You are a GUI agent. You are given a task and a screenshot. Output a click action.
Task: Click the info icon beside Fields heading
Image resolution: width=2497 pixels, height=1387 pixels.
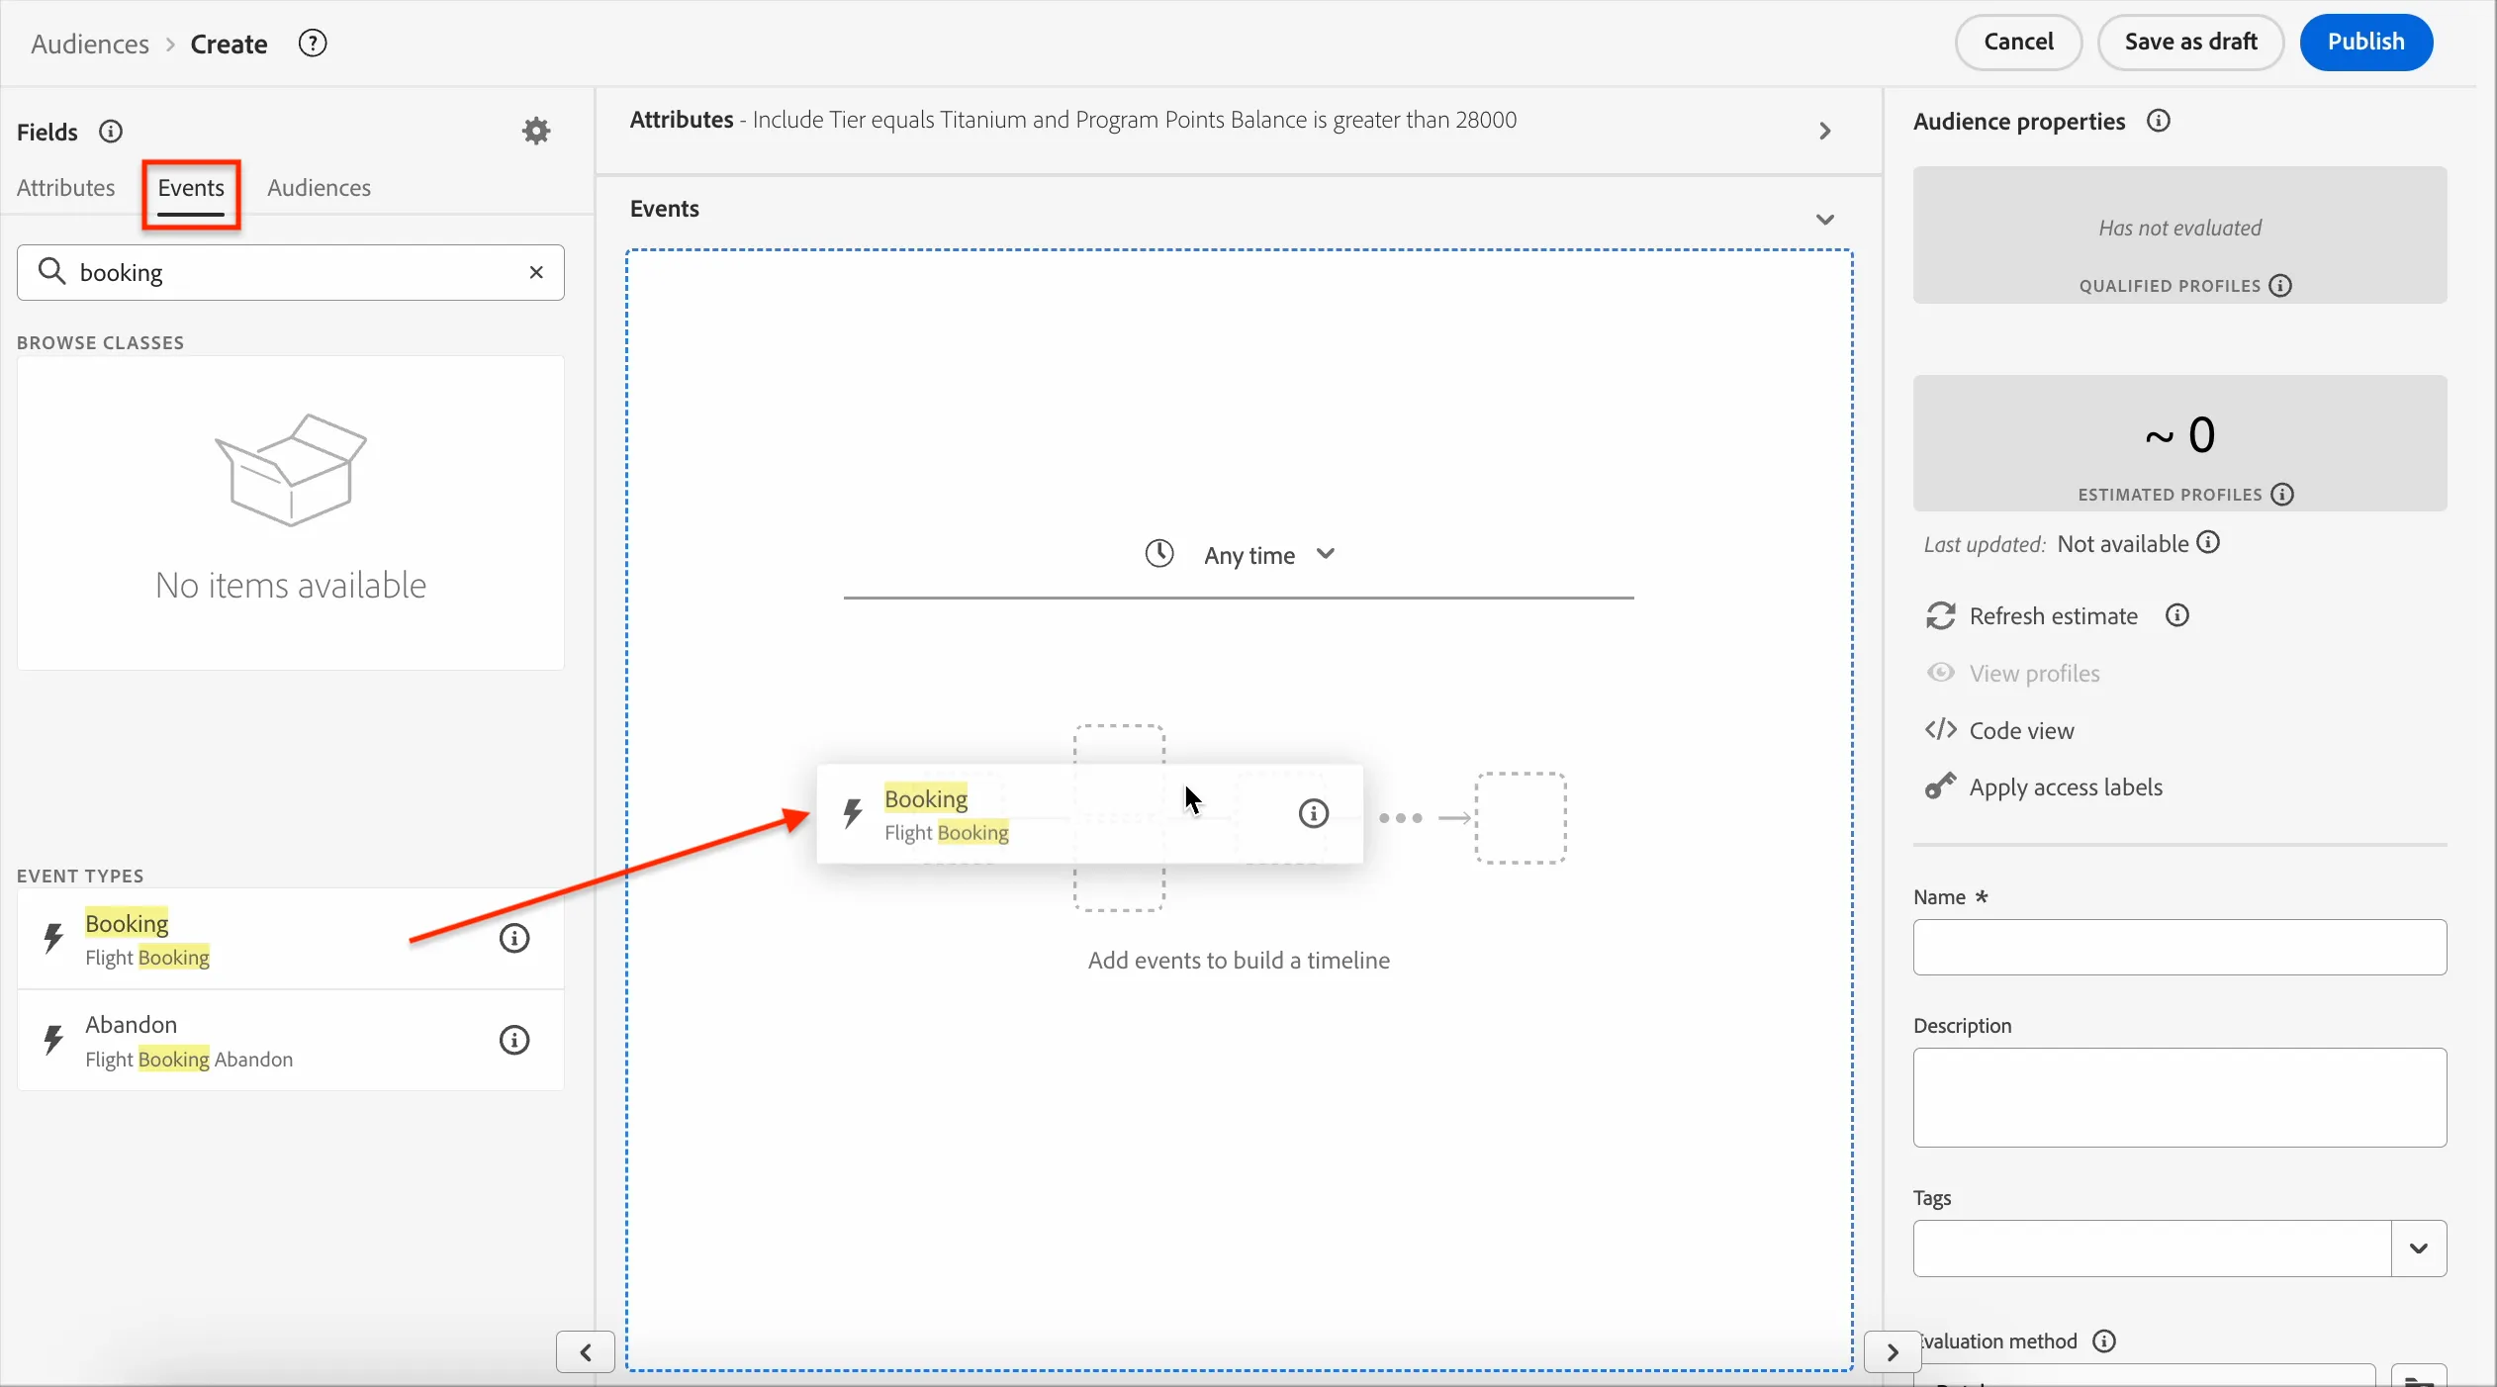click(x=111, y=132)
